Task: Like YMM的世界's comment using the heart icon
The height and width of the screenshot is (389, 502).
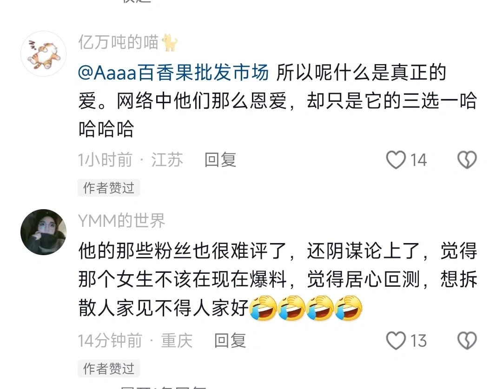Action: click(396, 340)
